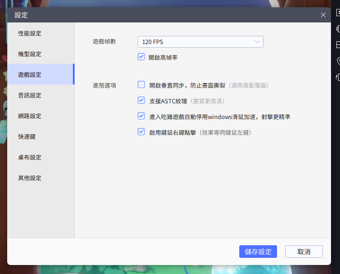This screenshot has height=274, width=340.
Task: Click the 進階選項 section label
Action: 104,85
